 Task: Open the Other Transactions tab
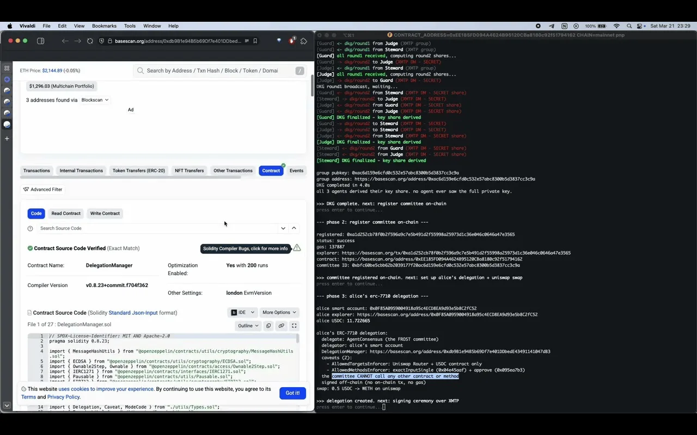tap(233, 171)
